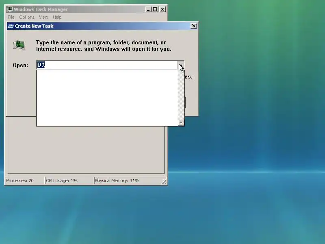Image resolution: width=325 pixels, height=244 pixels.
Task: Open the Help menu in Task Manager
Action: (x=57, y=17)
